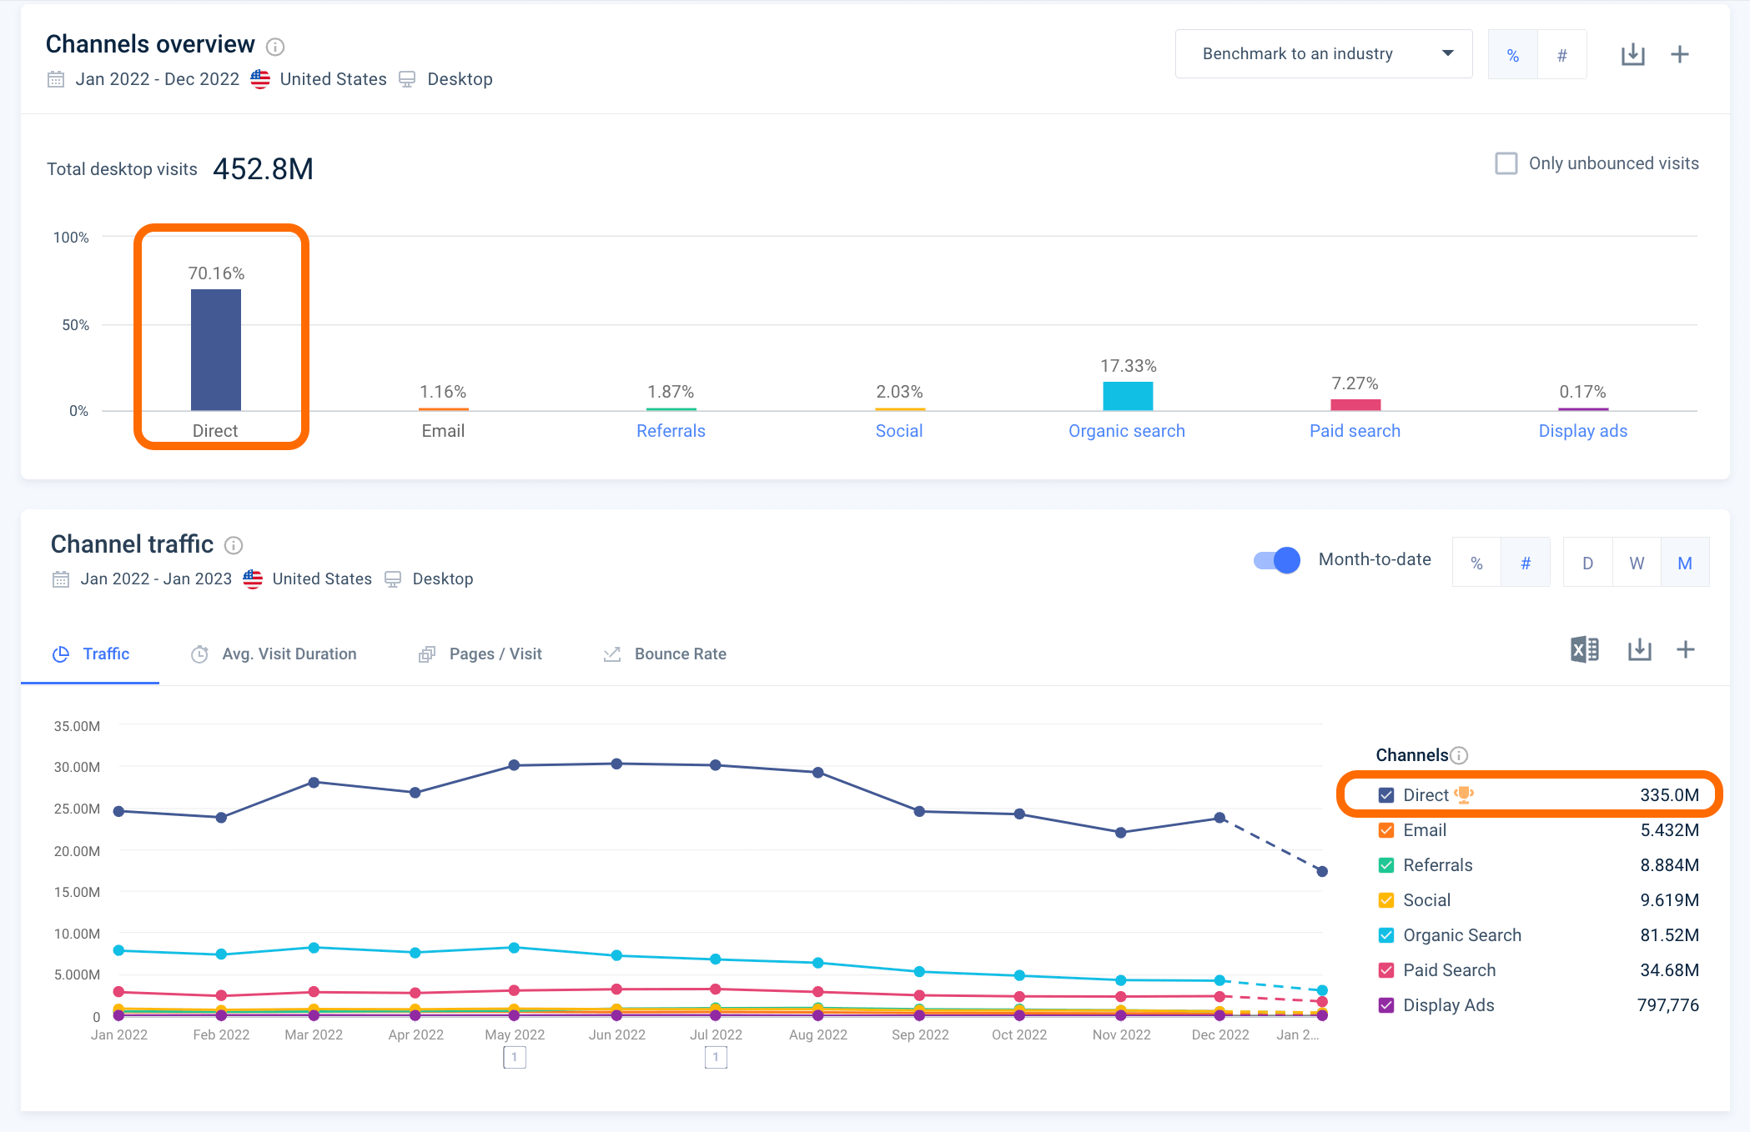Switch to the Bounce Rate tab
The height and width of the screenshot is (1132, 1750).
tap(679, 654)
